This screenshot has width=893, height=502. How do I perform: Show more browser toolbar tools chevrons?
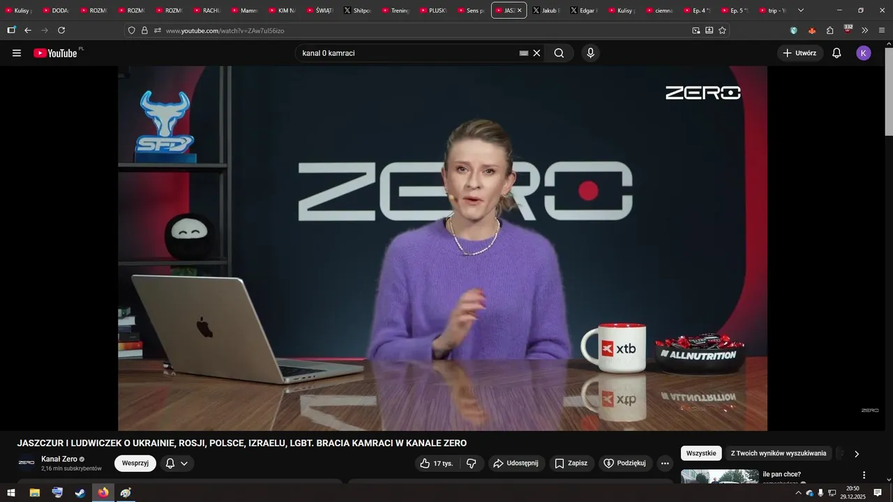click(x=865, y=30)
